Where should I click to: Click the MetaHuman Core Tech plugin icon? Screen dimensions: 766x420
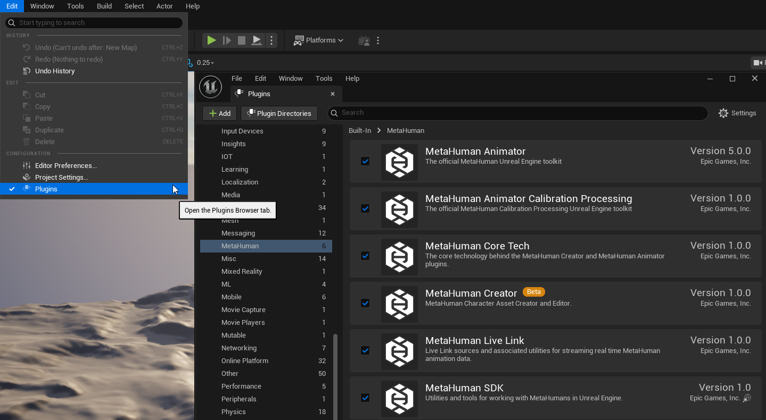point(400,257)
